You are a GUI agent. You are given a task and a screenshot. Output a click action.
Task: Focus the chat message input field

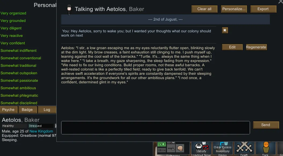pyautogui.click(x=155, y=128)
